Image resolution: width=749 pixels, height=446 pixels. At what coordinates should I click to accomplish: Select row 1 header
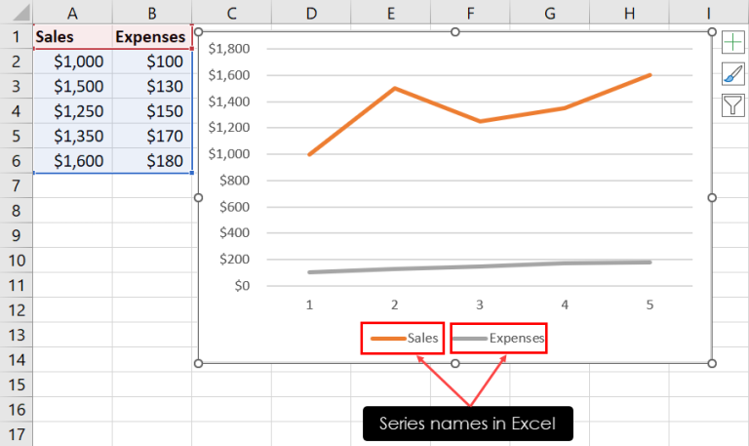17,36
